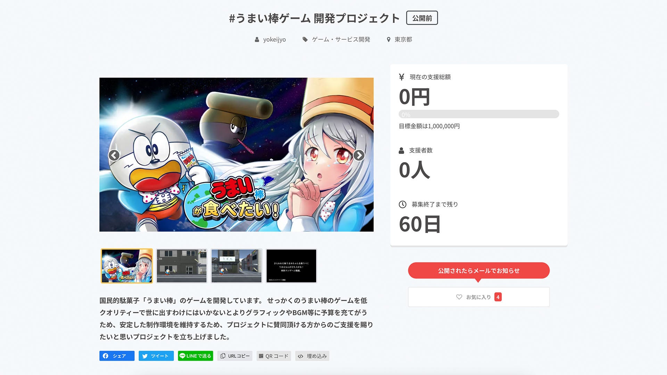The image size is (667, 375).
Task: Select the second gray building screenshot thumbnail
Action: click(x=182, y=266)
